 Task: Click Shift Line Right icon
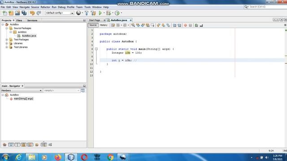(x=179, y=25)
